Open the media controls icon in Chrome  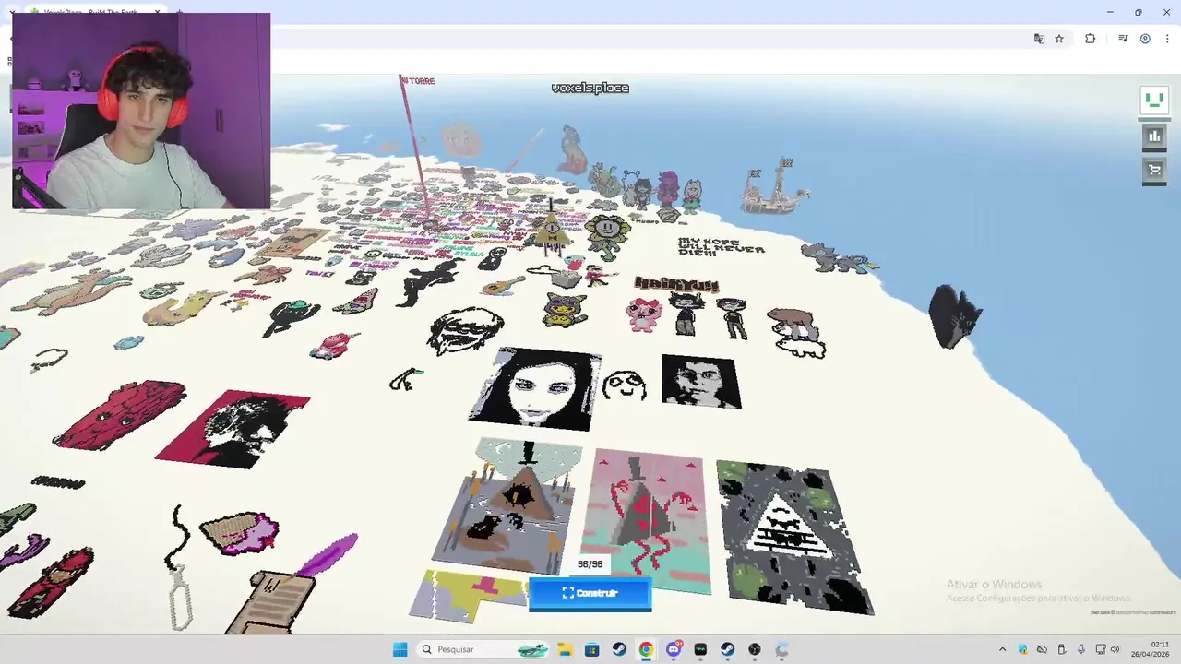(1123, 39)
